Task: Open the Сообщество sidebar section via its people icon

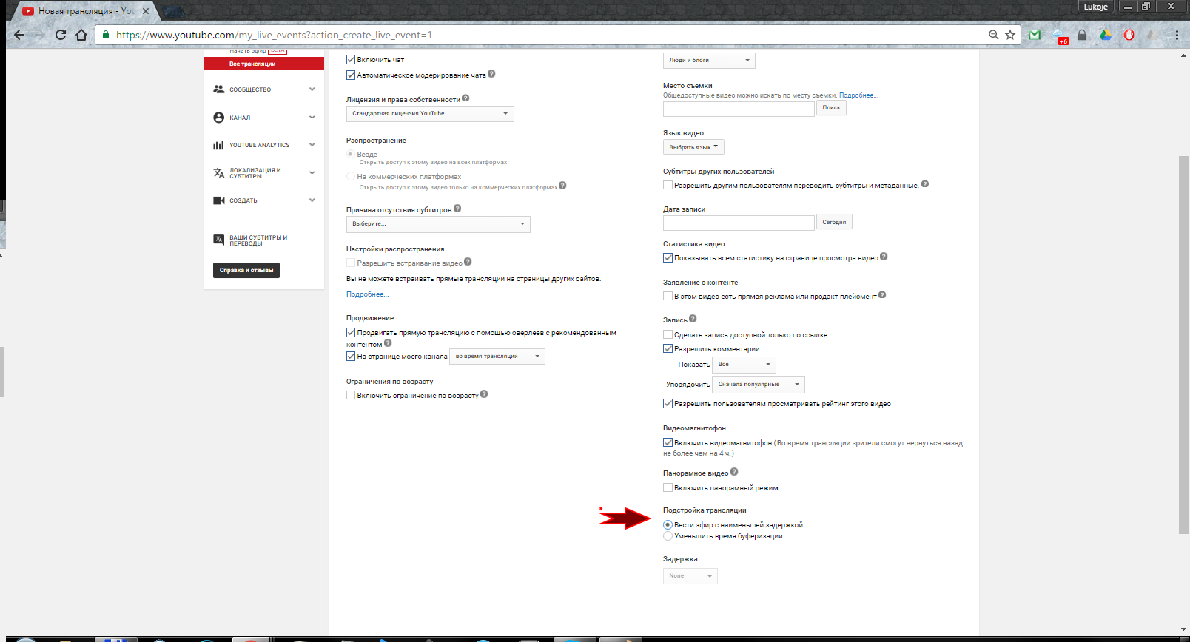Action: point(218,89)
